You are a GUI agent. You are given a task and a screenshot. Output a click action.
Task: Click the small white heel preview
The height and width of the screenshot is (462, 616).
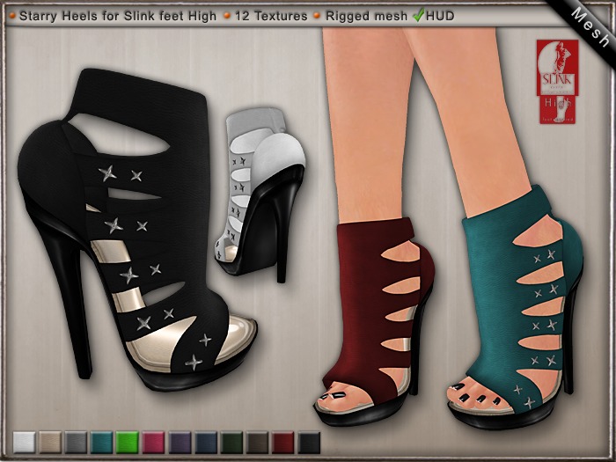260,194
